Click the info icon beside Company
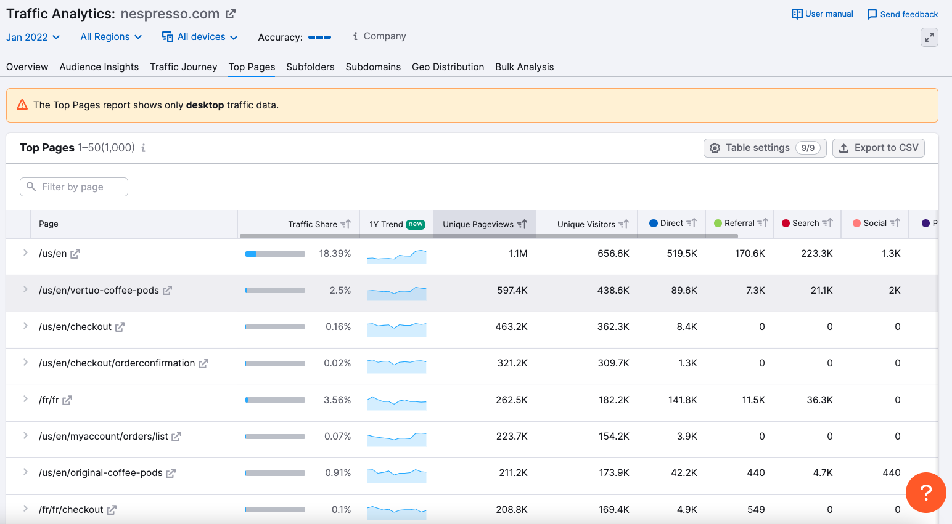 pos(355,36)
